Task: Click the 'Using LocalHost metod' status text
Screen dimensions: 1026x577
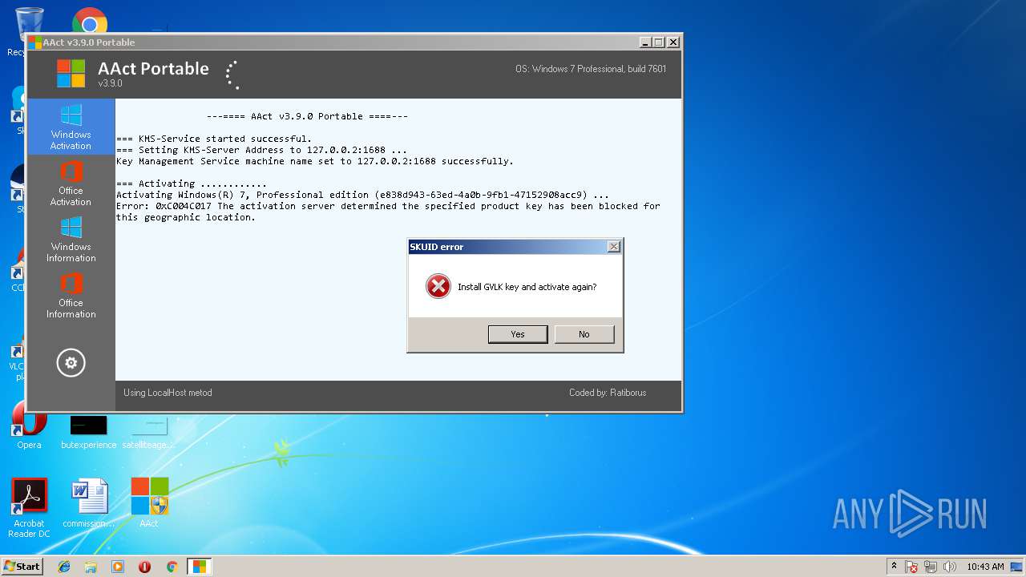Action: (x=168, y=393)
